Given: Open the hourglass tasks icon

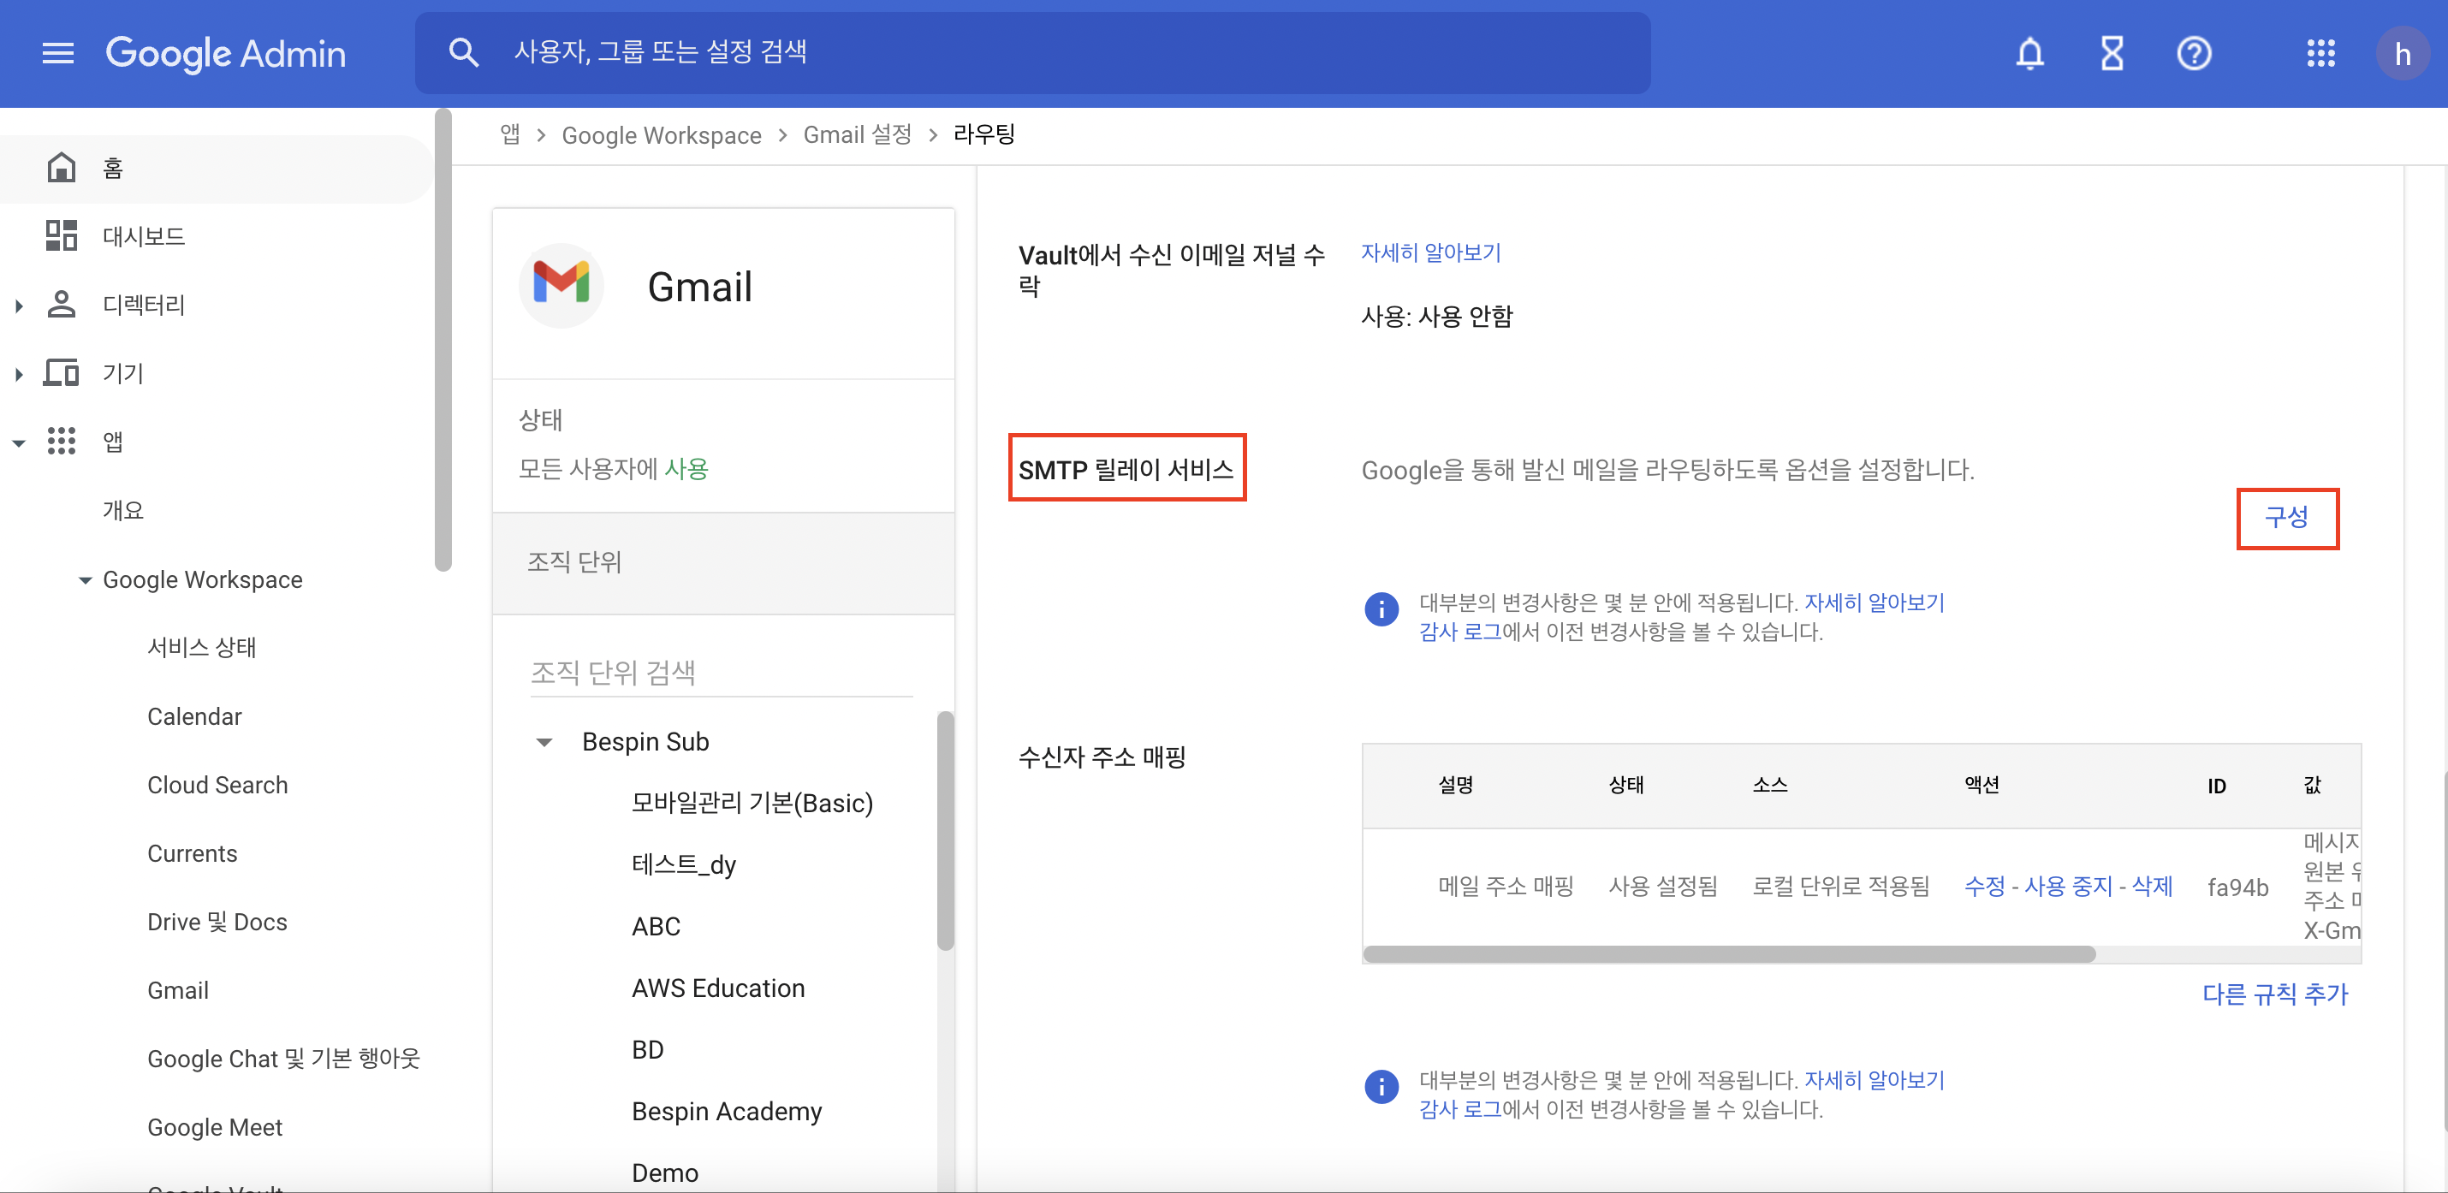Looking at the screenshot, I should pos(2112,53).
